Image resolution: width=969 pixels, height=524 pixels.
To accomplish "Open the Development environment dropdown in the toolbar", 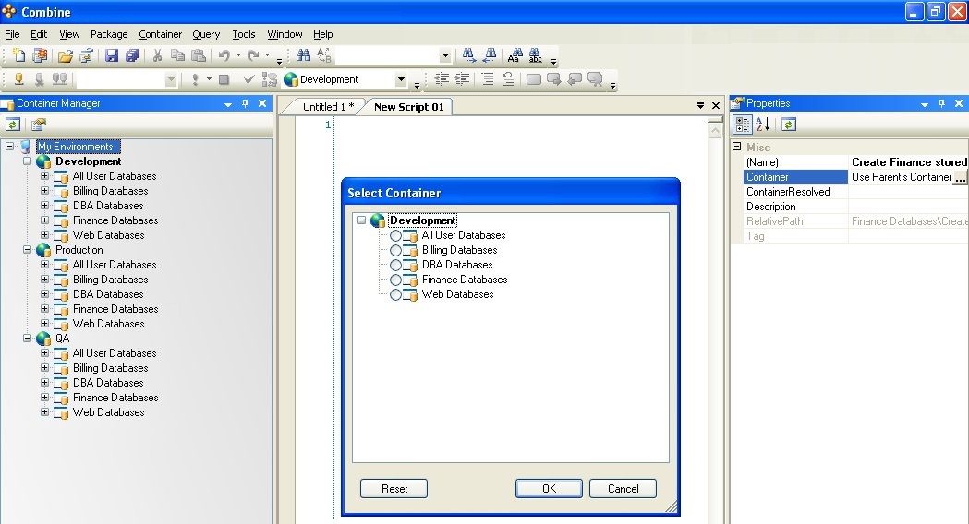I will click(x=401, y=79).
